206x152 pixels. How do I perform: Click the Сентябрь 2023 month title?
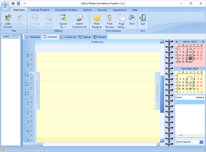[x=190, y=69]
